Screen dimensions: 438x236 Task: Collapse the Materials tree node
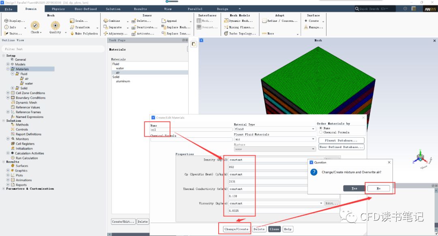8,69
